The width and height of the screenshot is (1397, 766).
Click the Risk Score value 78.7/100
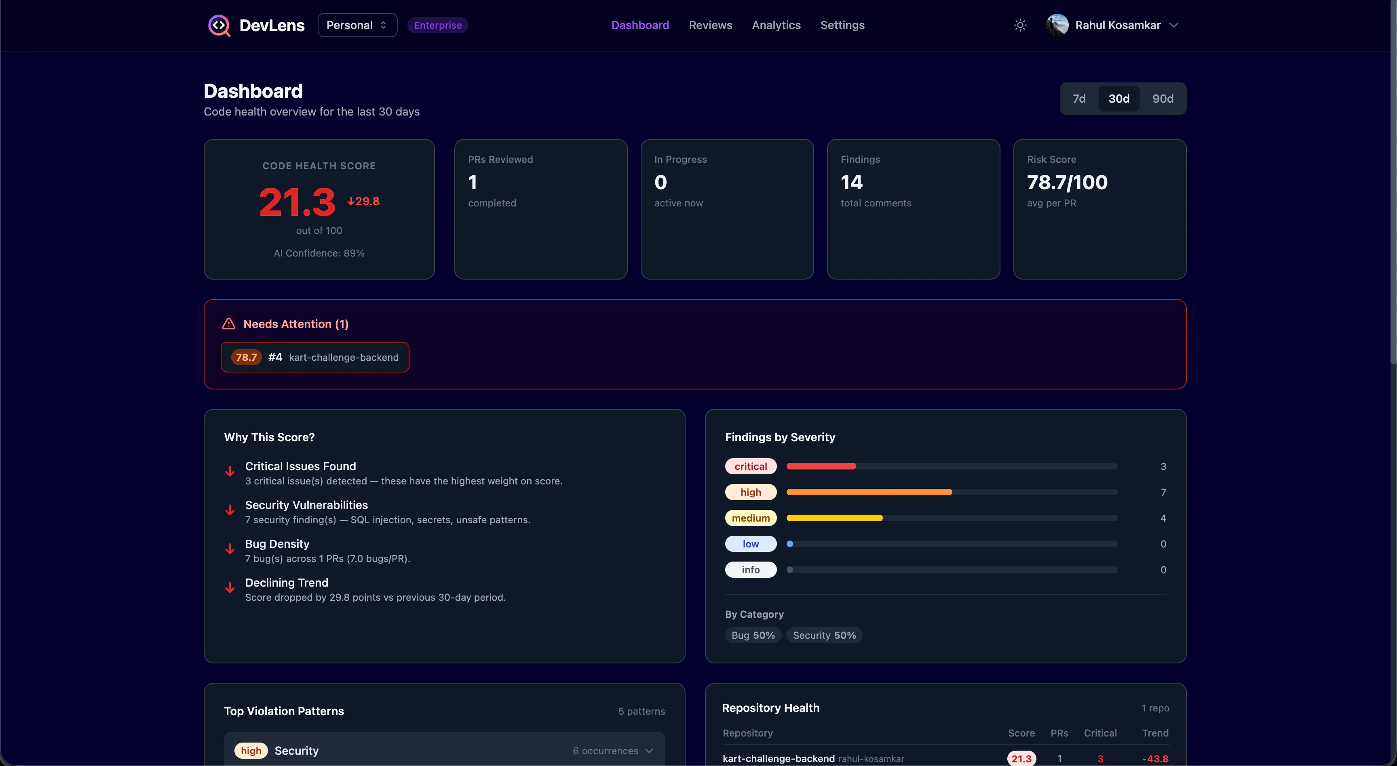1067,182
